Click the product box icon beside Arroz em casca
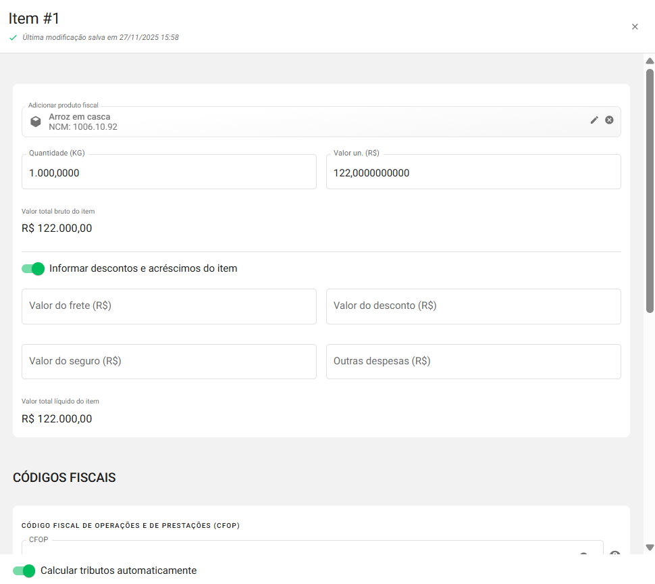This screenshot has height=584, width=655. coord(36,122)
